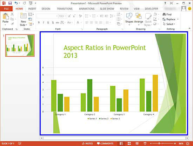193x146 pixels.
Task: Click the COMMENTS button in status bar
Action: (105, 144)
